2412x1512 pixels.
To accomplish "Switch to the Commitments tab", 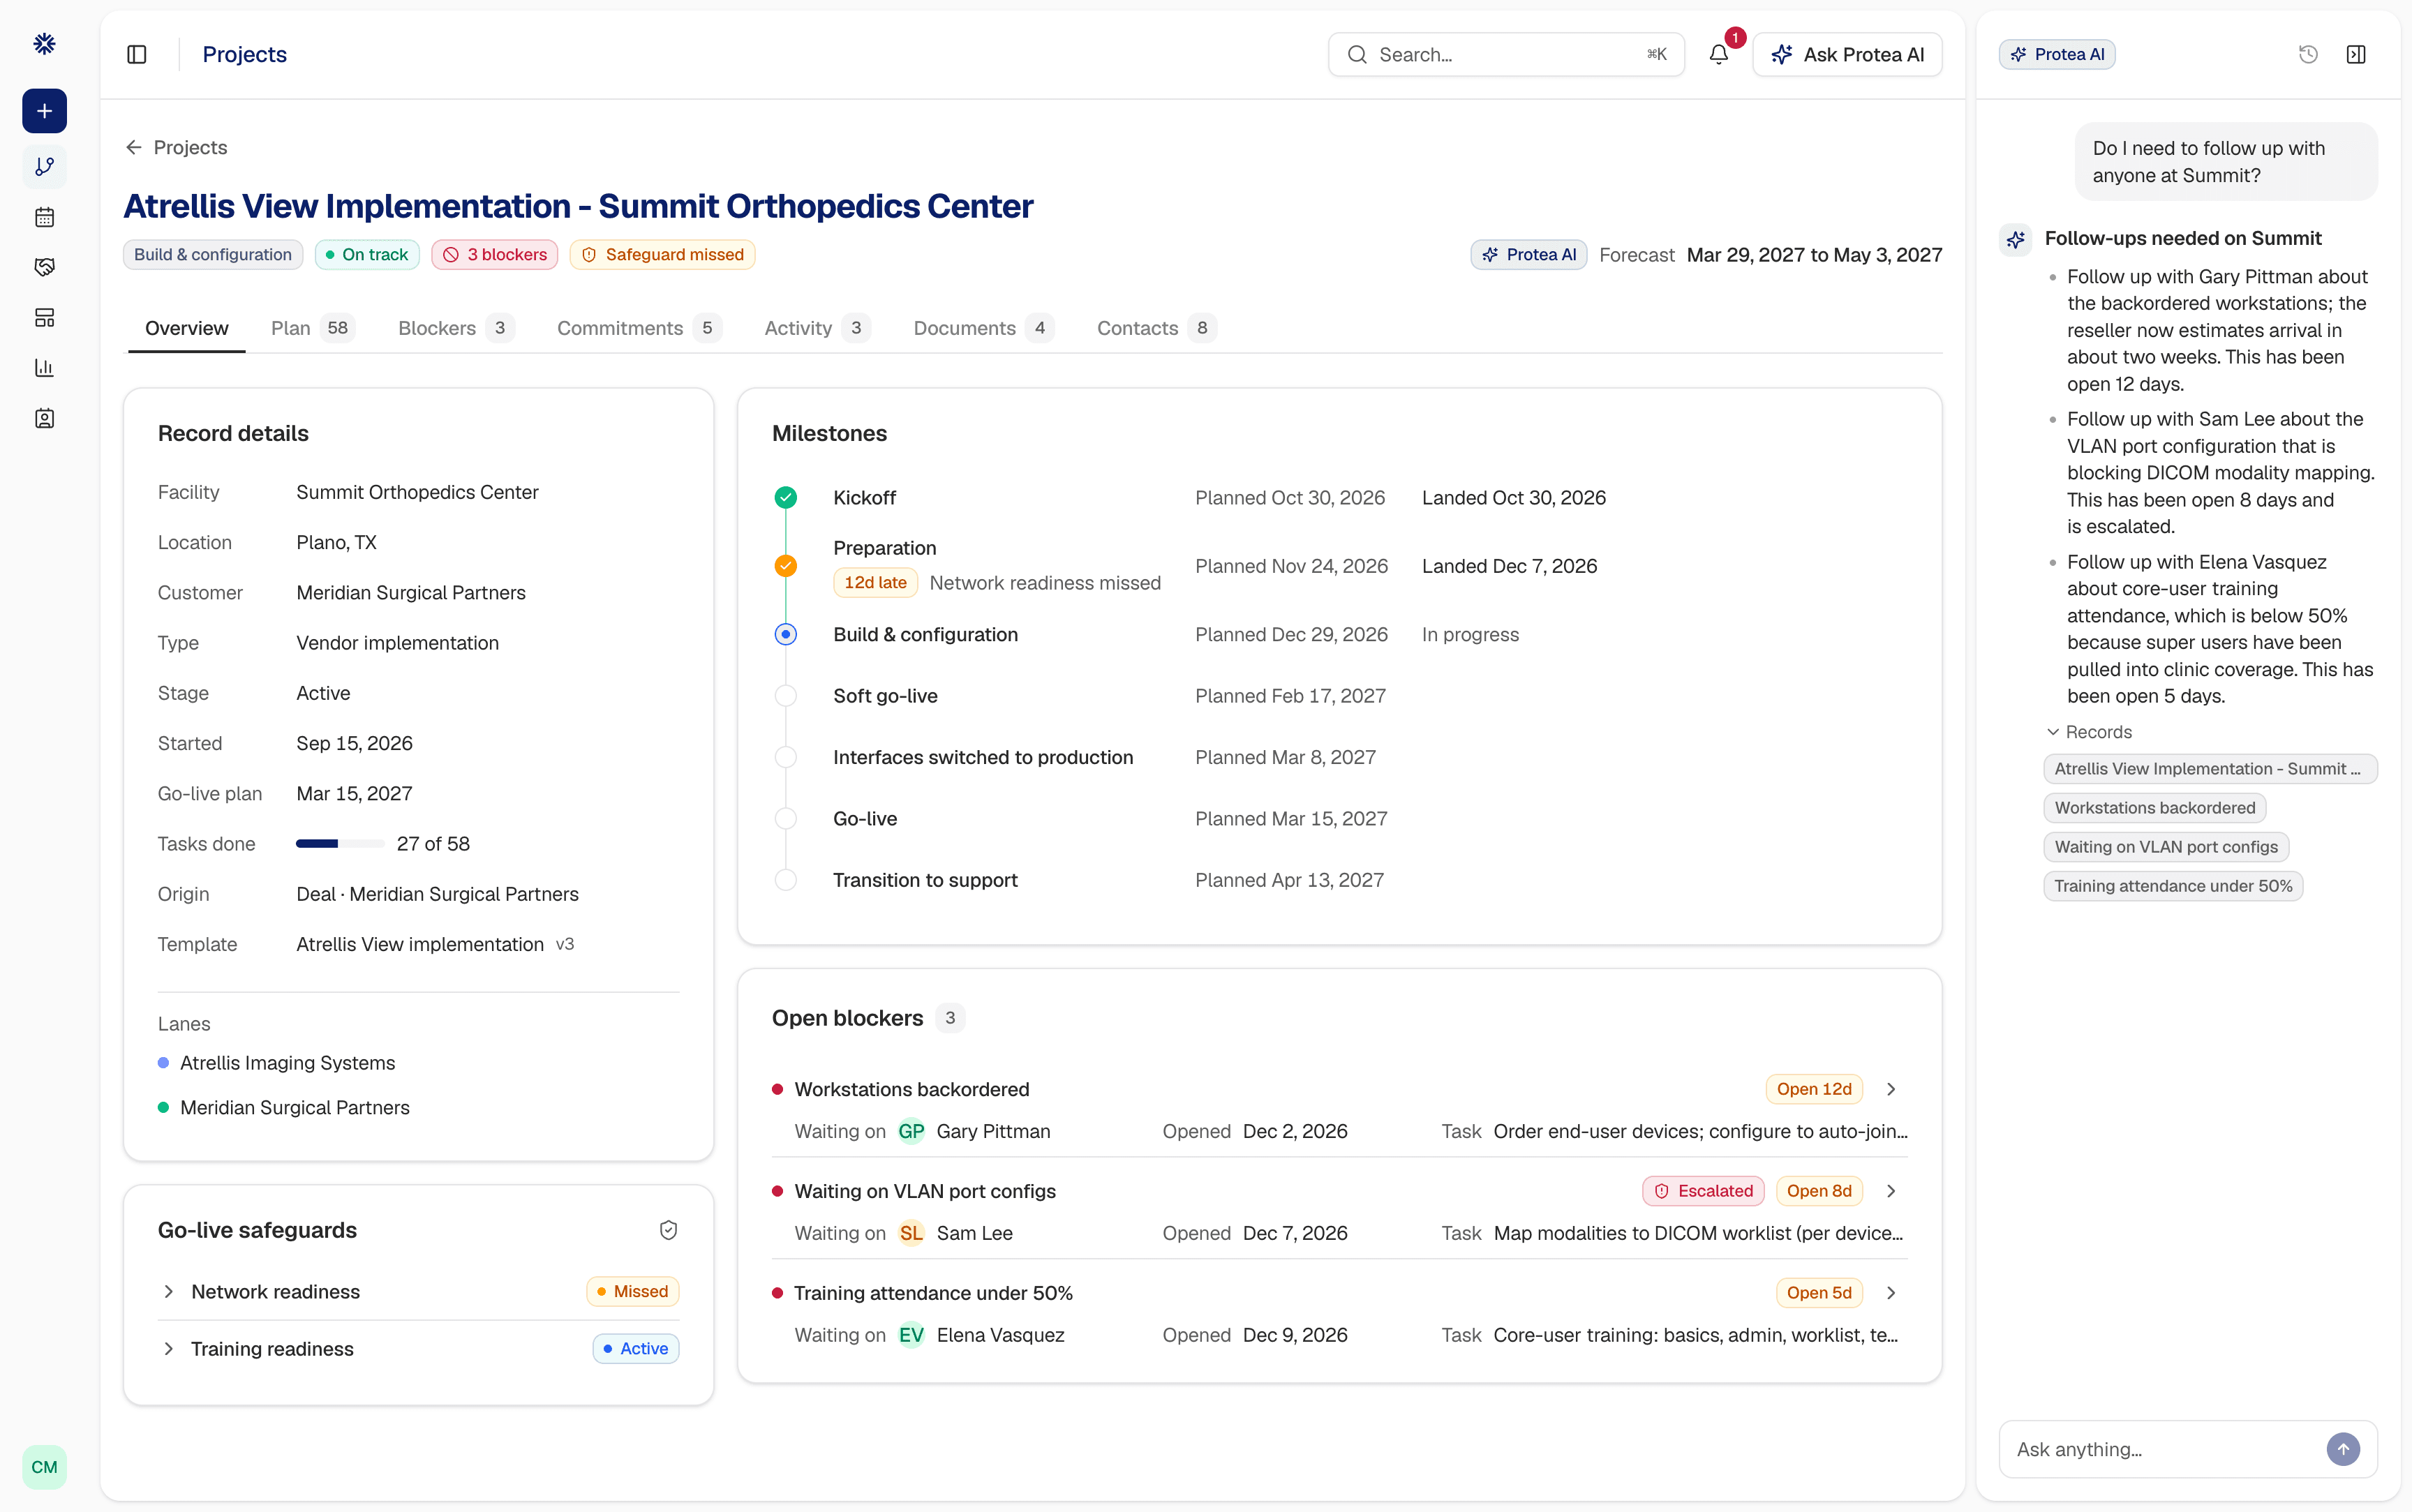I will point(639,328).
